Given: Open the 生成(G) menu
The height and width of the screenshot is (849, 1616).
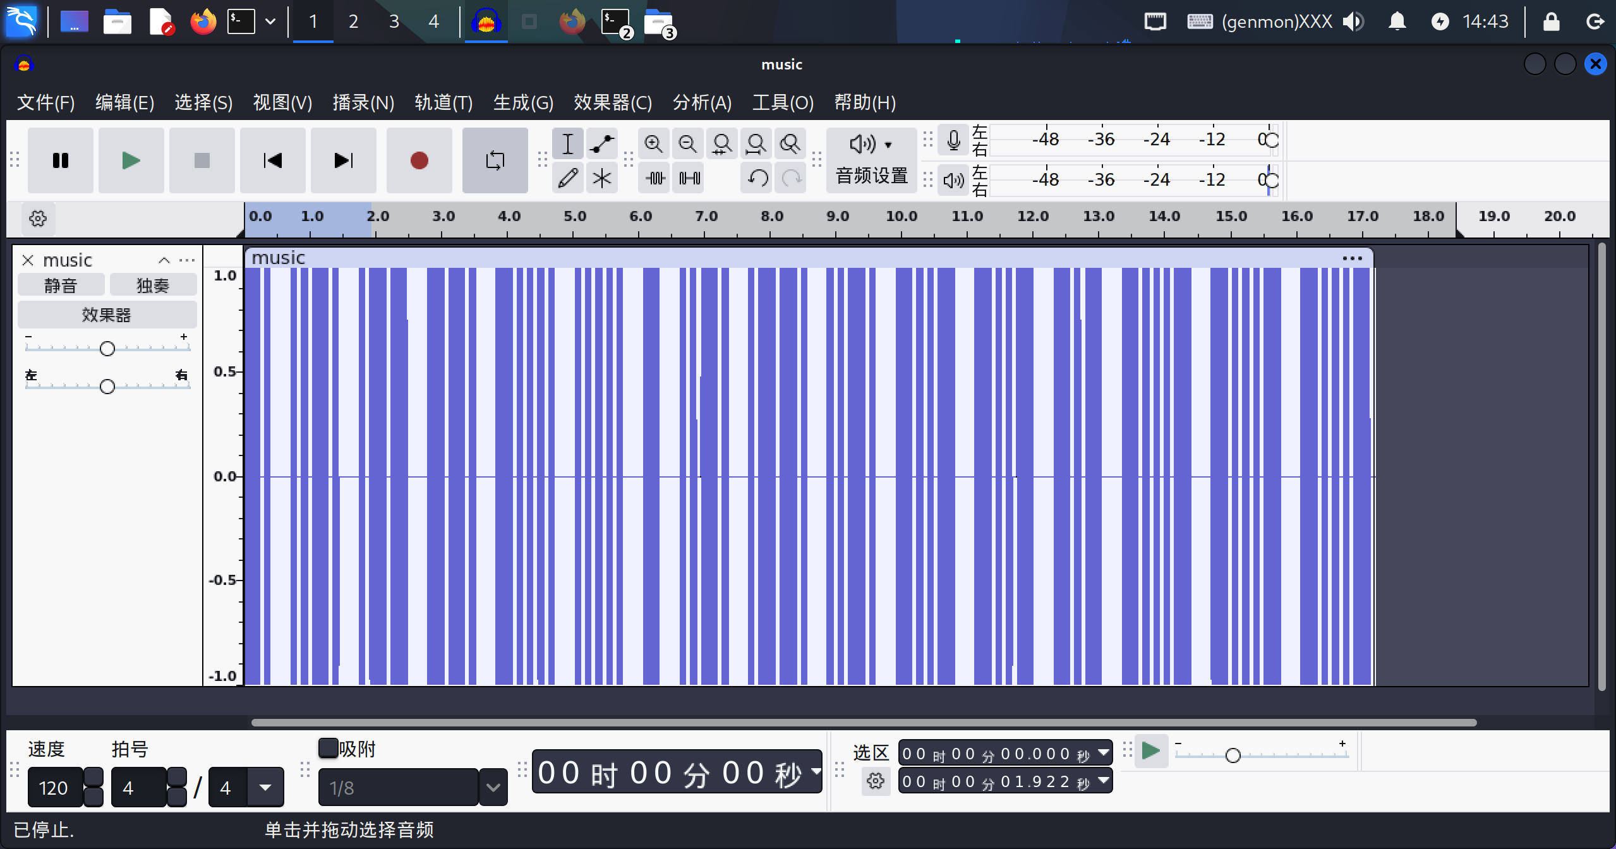Looking at the screenshot, I should tap(522, 102).
